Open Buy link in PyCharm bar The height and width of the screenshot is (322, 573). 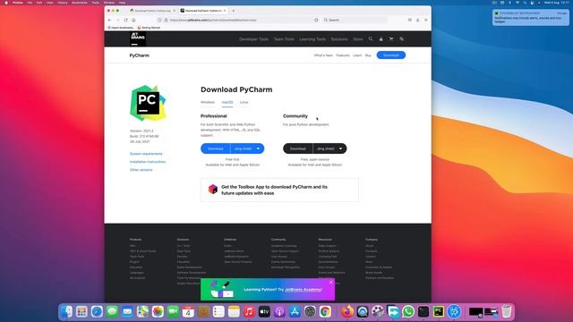368,55
